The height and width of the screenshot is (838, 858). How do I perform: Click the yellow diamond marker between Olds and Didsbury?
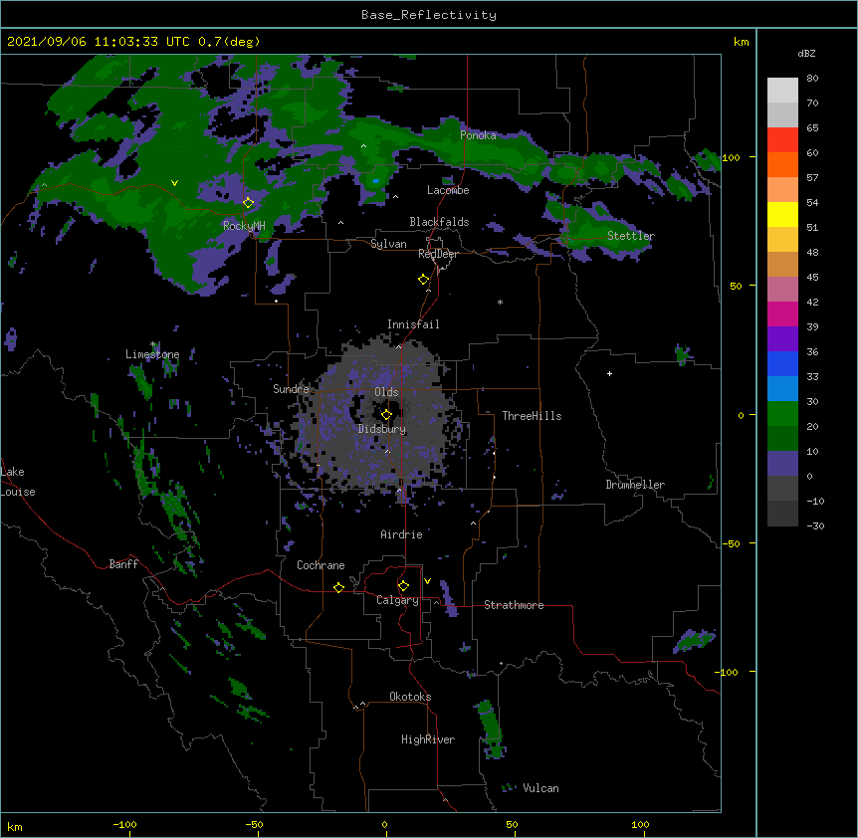387,415
